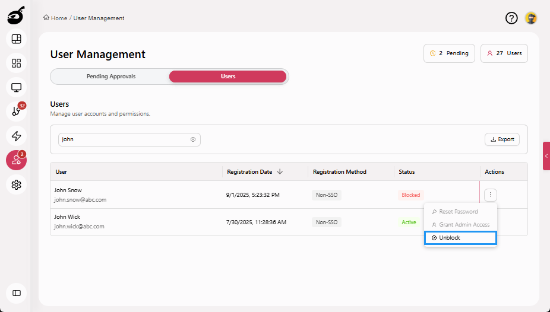The width and height of the screenshot is (550, 312).
Task: Click the Export button
Action: click(x=502, y=139)
